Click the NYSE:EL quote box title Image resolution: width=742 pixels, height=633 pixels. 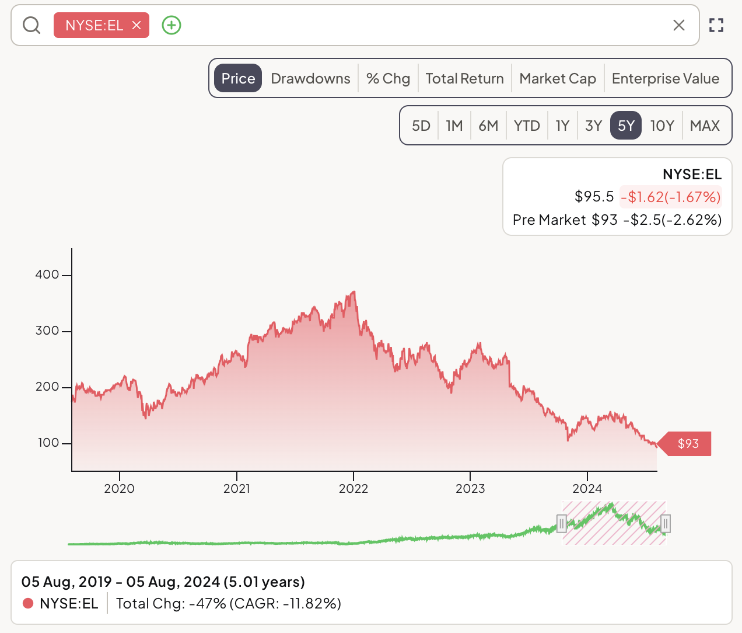(692, 174)
